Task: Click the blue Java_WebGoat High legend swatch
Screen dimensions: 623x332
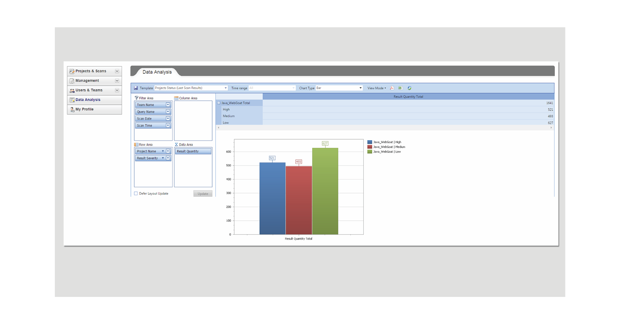Action: click(370, 142)
